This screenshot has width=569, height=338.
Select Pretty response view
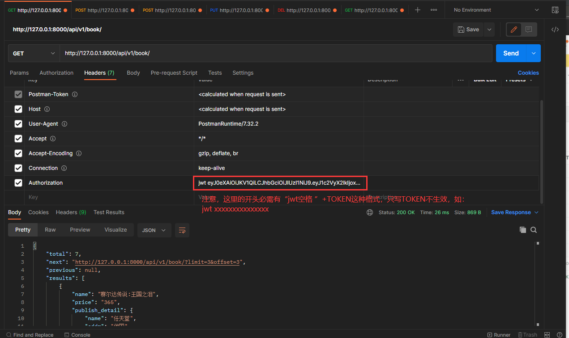[x=23, y=230]
